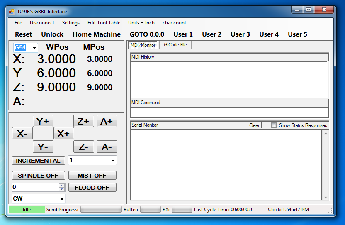This screenshot has height=225, width=345.
Task: Jog with the Z+ button
Action: [x=84, y=121]
